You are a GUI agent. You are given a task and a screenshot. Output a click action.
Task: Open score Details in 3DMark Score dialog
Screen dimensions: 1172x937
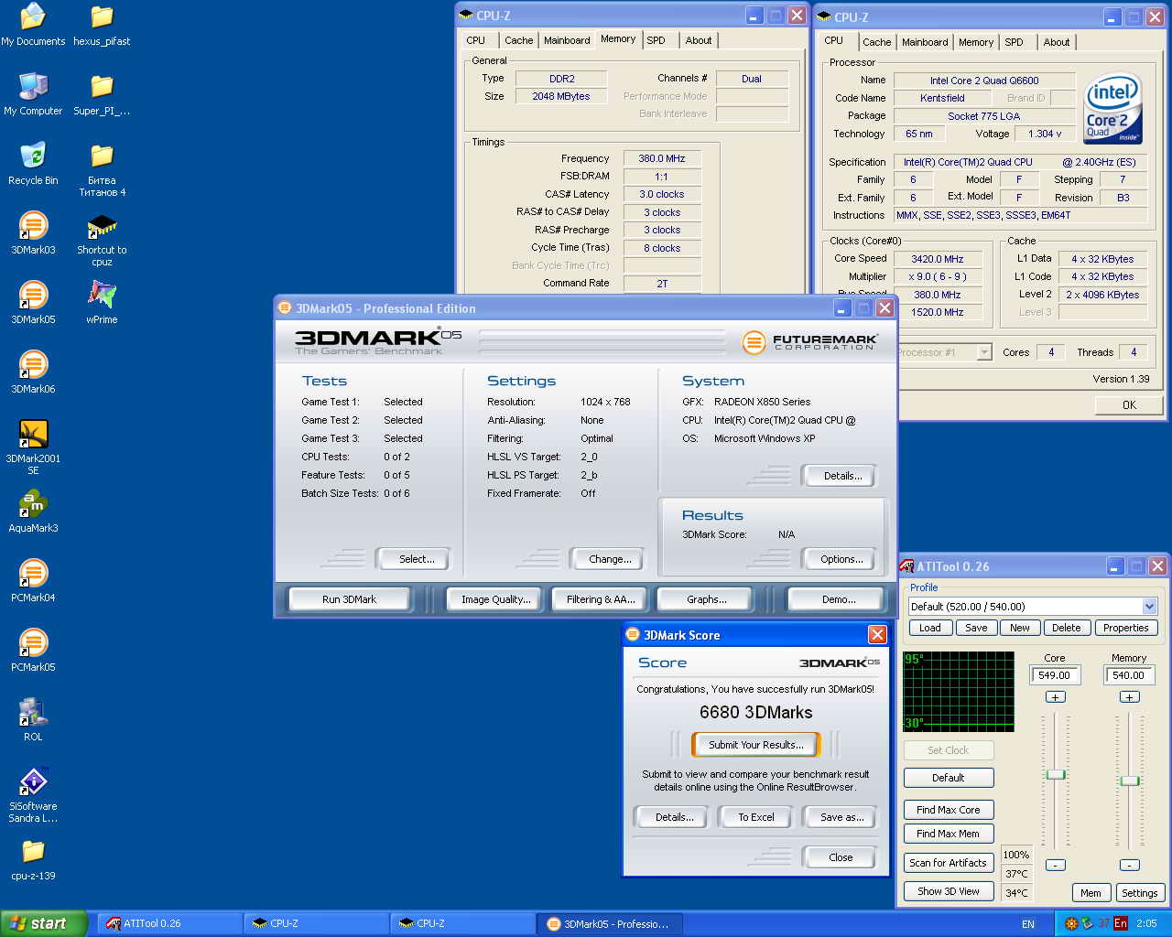point(674,817)
